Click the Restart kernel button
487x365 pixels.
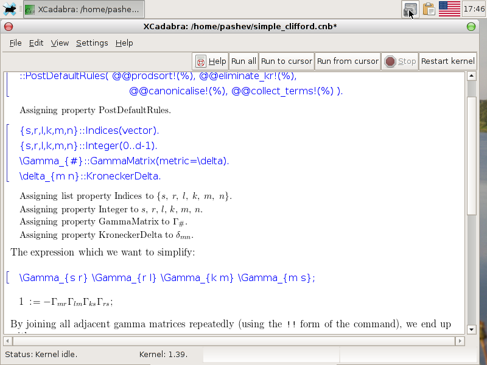click(x=447, y=61)
